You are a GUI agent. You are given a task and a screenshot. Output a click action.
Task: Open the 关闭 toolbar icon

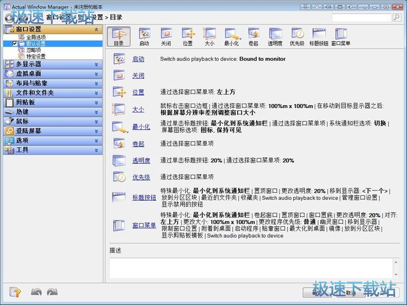click(x=166, y=36)
